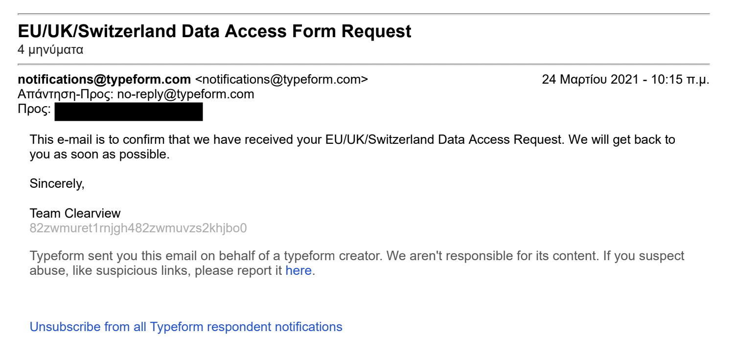The width and height of the screenshot is (736, 357).
Task: Click the "here" report abuse link
Action: [x=298, y=270]
